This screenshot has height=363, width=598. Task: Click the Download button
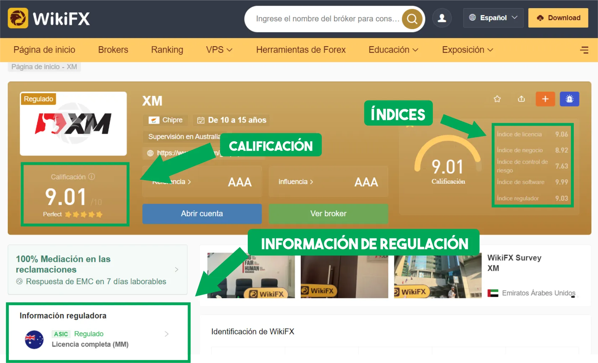pos(558,18)
